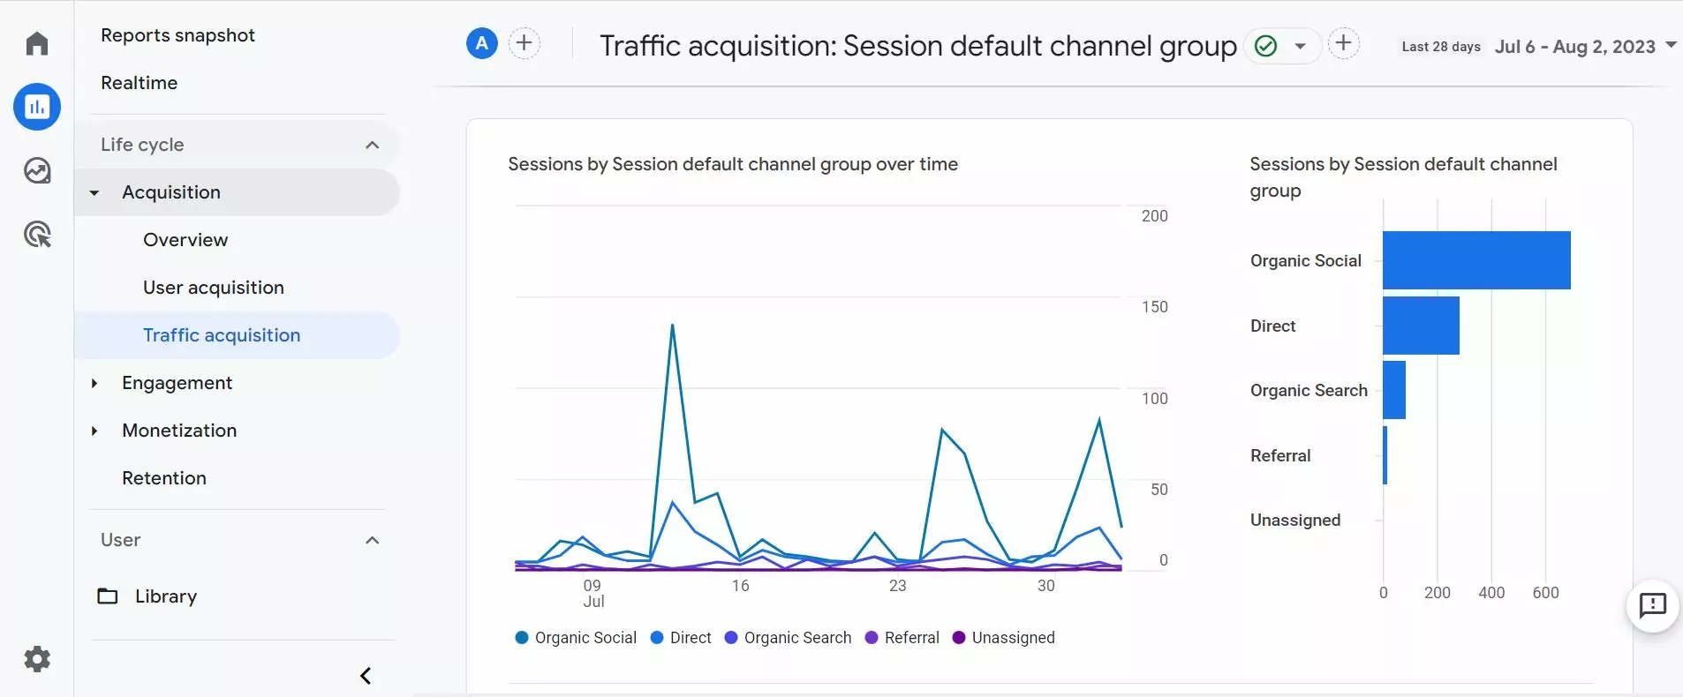The width and height of the screenshot is (1683, 697).
Task: Open the Explore icon in left rail
Action: tap(37, 170)
